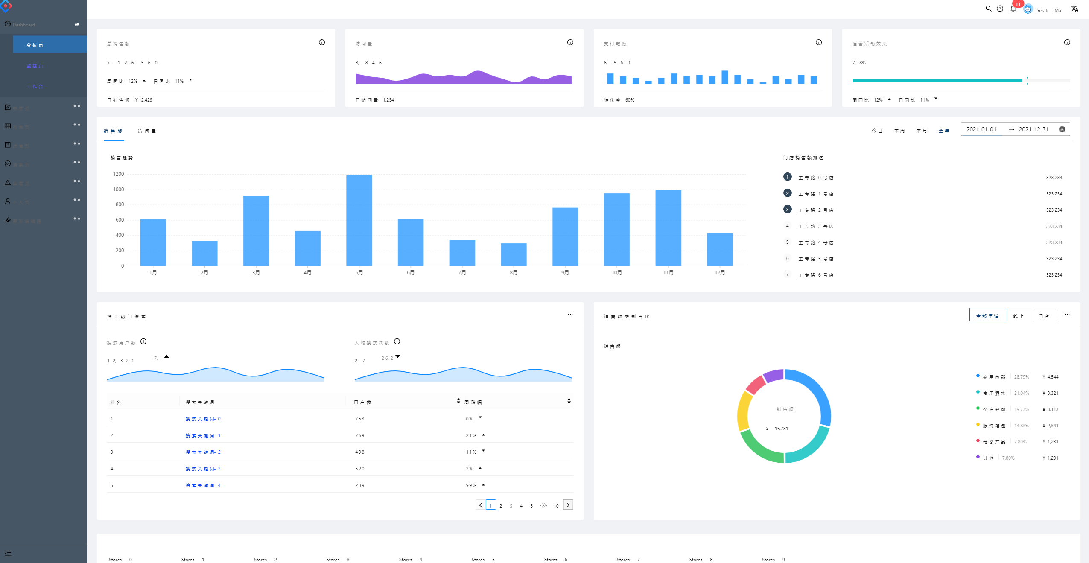The height and width of the screenshot is (563, 1089).
Task: Switch to the 访问量 tab
Action: point(147,131)
